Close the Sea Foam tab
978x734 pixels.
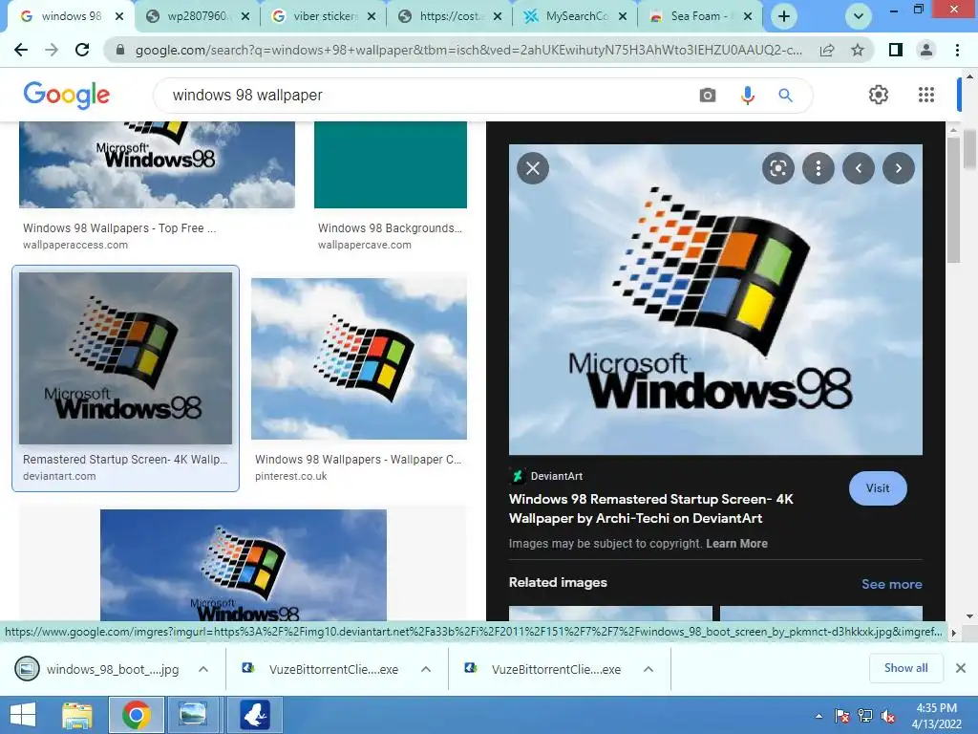point(748,17)
